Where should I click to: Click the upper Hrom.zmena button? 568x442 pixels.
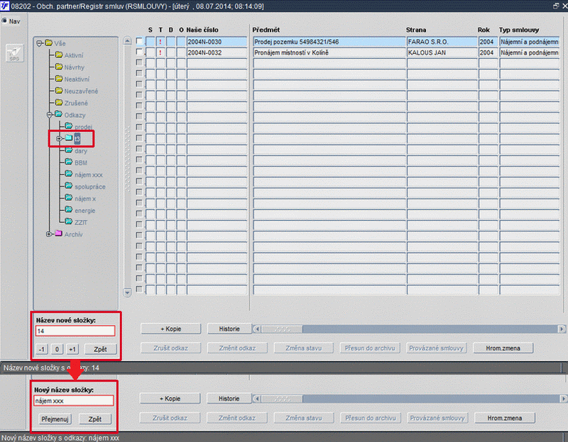tap(503, 348)
